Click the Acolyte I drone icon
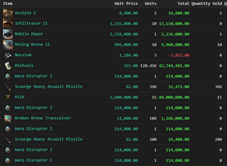Screen dimensions: 227x166 click(x=8, y=13)
